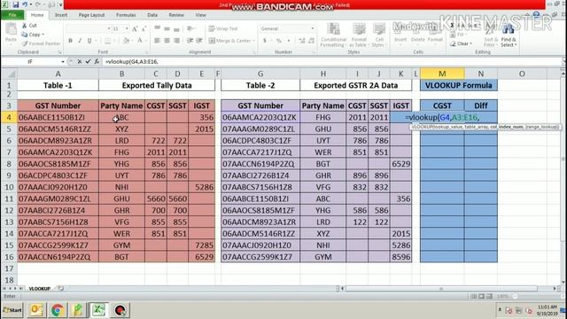
Task: Switch to the Data tab
Action: point(152,15)
